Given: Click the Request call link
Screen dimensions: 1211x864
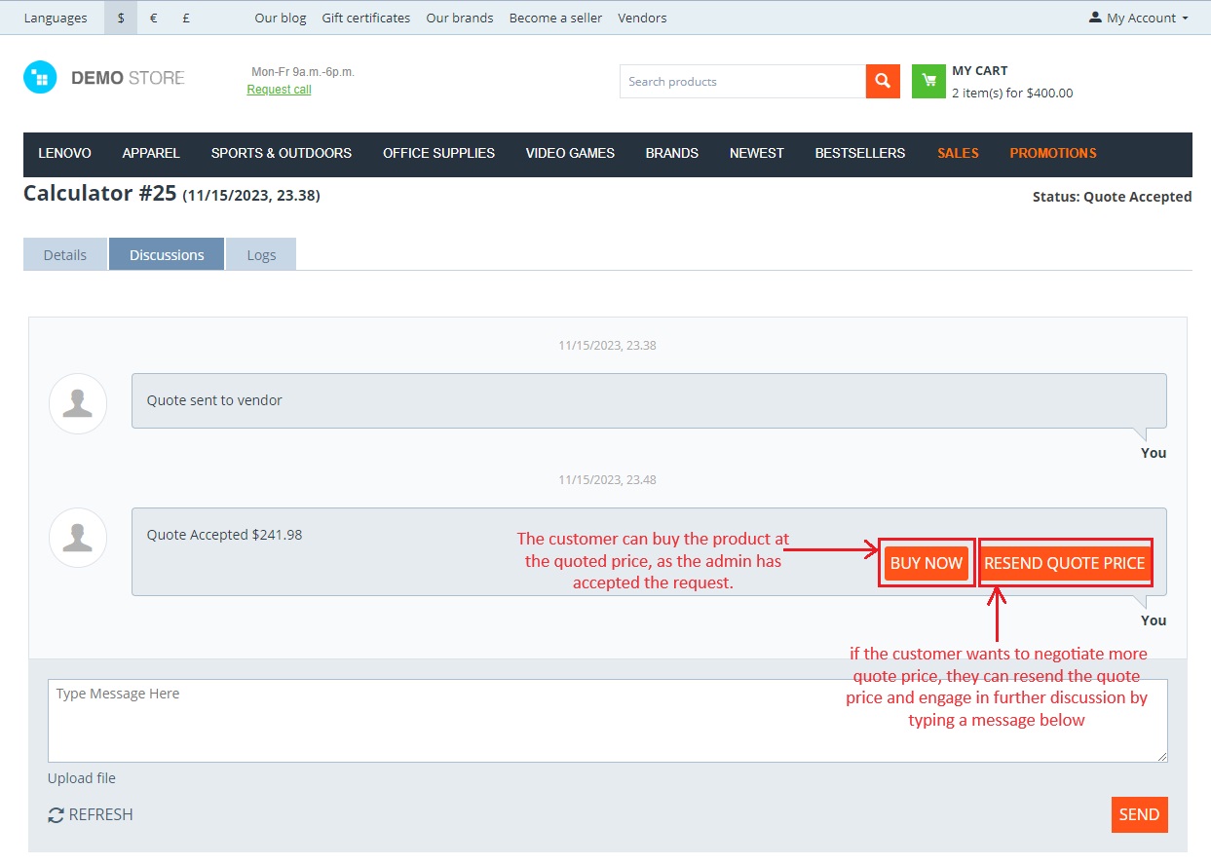Looking at the screenshot, I should click(280, 90).
